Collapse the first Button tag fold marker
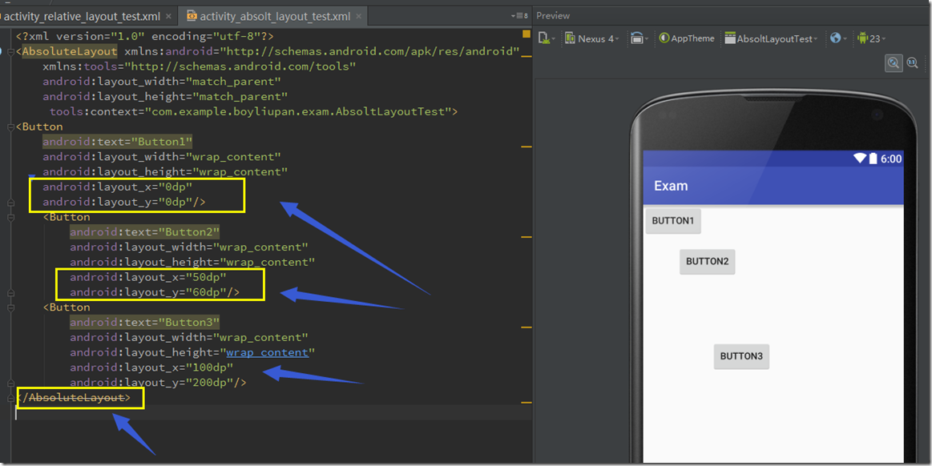The height and width of the screenshot is (466, 932). coord(10,127)
